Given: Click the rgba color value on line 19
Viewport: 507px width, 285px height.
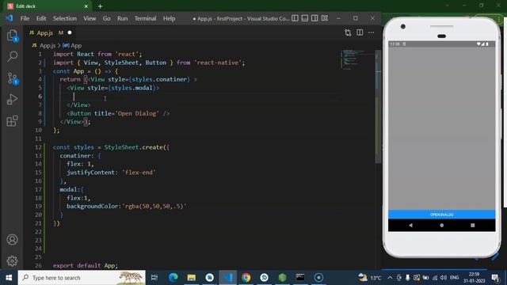Looking at the screenshot, I should point(154,206).
